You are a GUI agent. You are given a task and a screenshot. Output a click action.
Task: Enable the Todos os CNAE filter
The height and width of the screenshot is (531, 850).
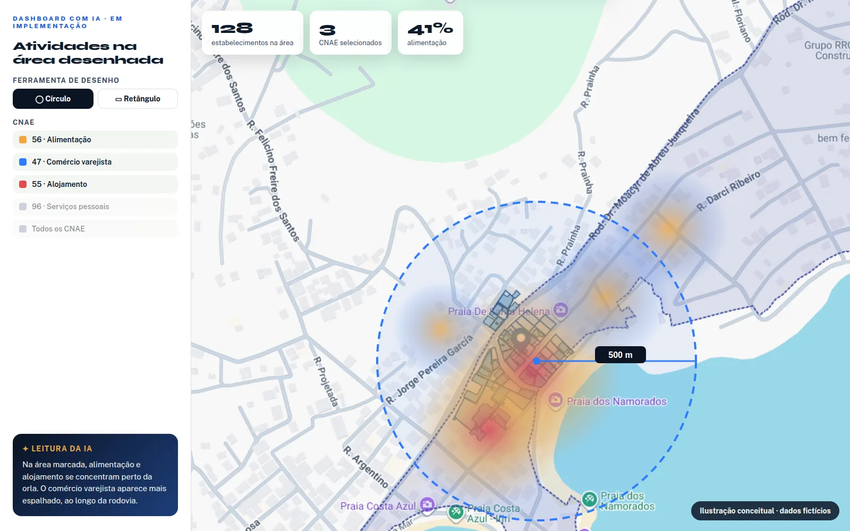95,229
